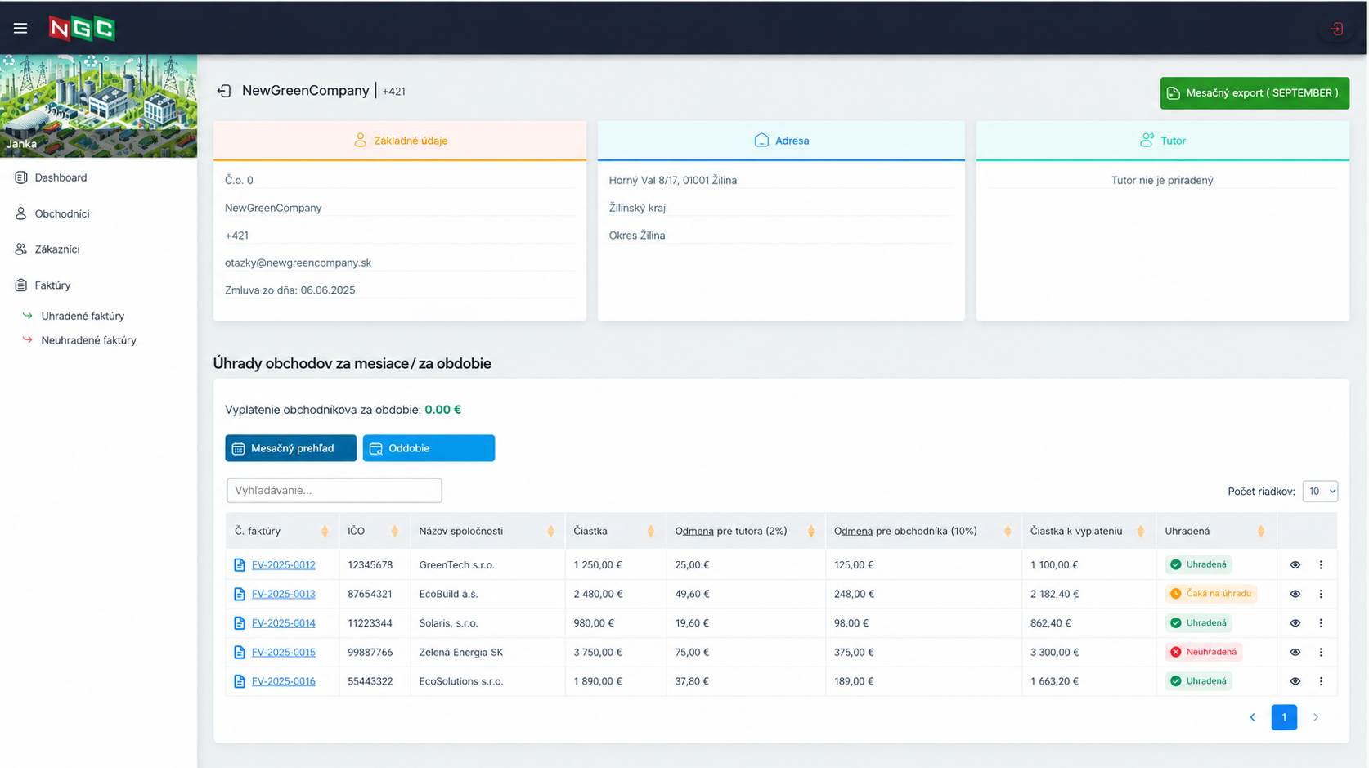Click the NGC logo
This screenshot has height=768, width=1369.
pyautogui.click(x=82, y=29)
